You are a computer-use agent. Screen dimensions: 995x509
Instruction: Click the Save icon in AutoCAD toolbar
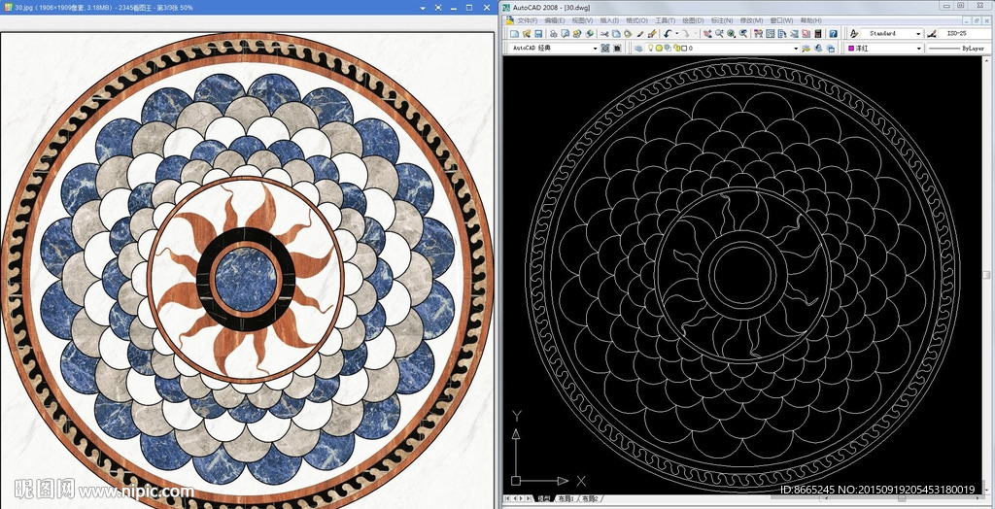537,34
